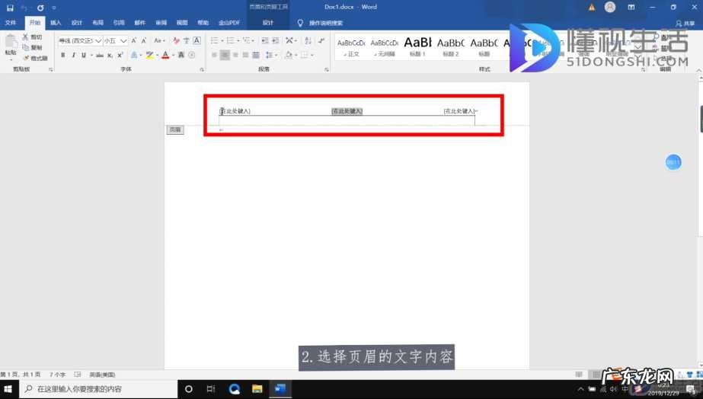Viewport: 703px width, 399px height.
Task: Click the right header placeholder text
Action: 459,110
